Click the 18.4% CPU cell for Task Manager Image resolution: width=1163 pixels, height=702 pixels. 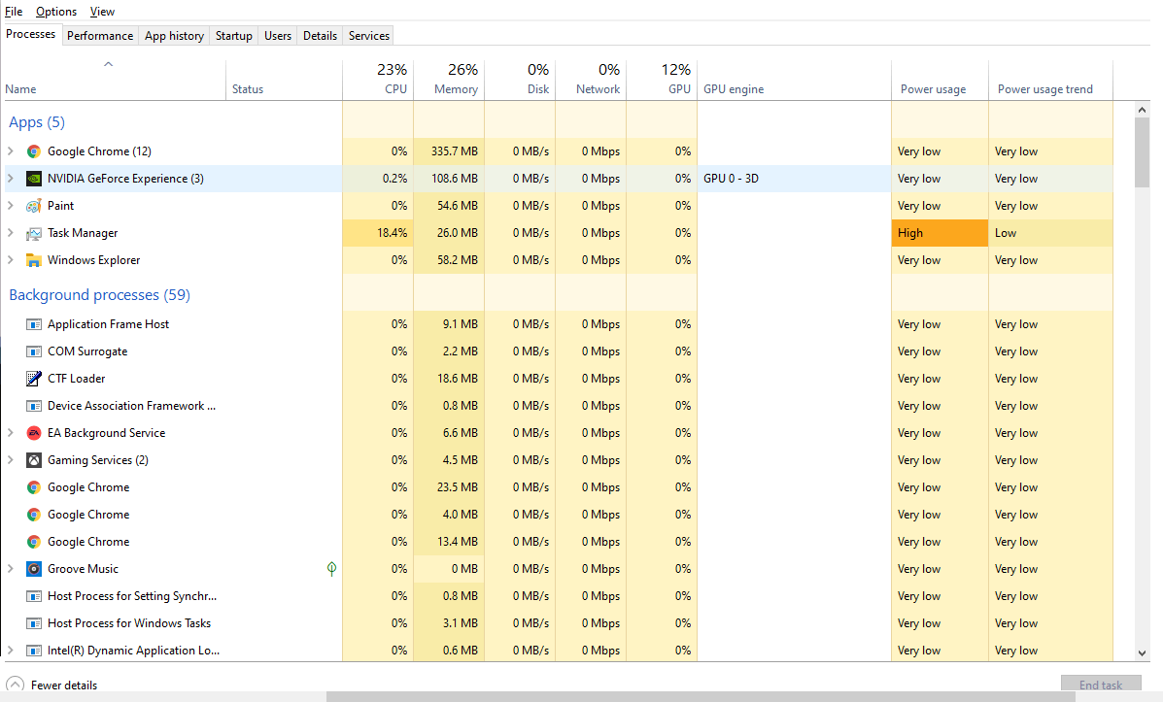pyautogui.click(x=378, y=233)
